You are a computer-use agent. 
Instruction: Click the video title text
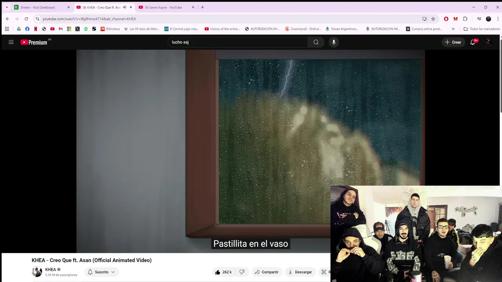click(91, 260)
